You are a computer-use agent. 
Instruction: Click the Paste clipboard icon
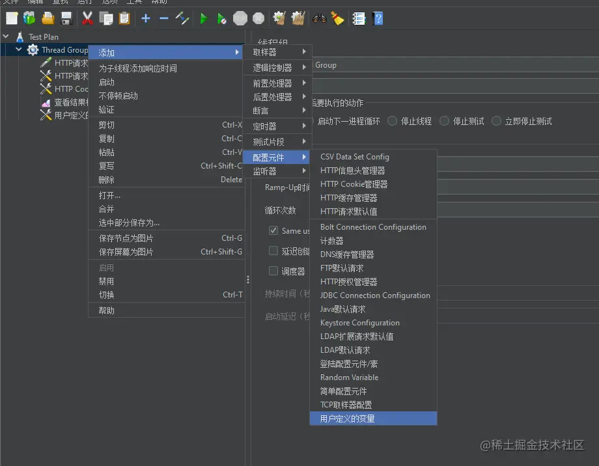click(124, 18)
